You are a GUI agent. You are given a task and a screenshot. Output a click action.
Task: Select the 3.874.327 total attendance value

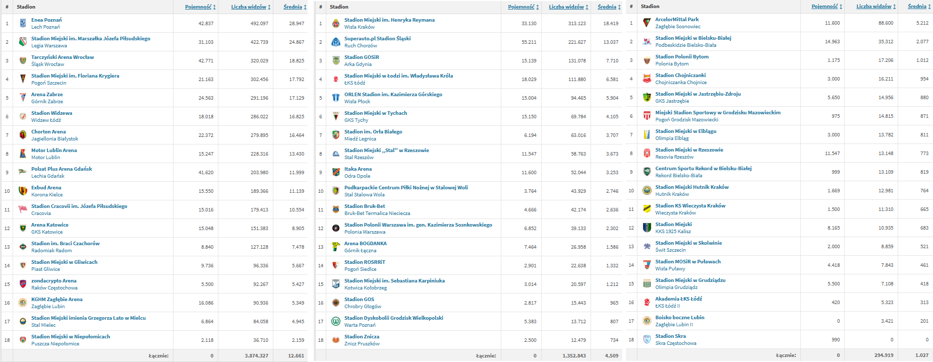coord(257,356)
